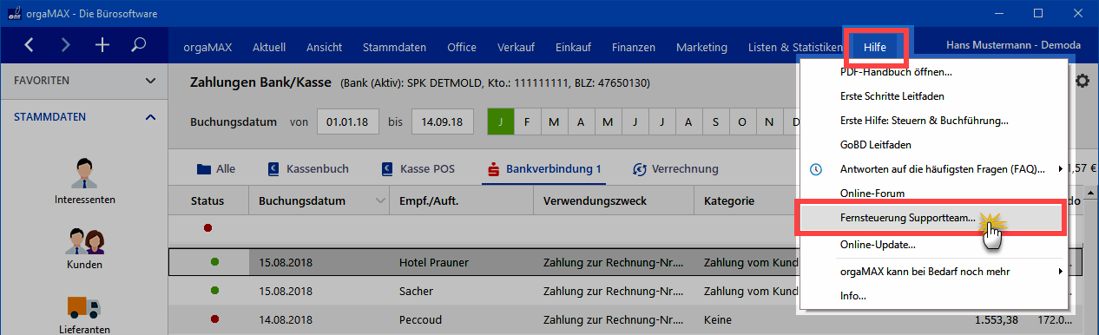1099x335 pixels.
Task: Click the Hilfe menu
Action: 874,47
